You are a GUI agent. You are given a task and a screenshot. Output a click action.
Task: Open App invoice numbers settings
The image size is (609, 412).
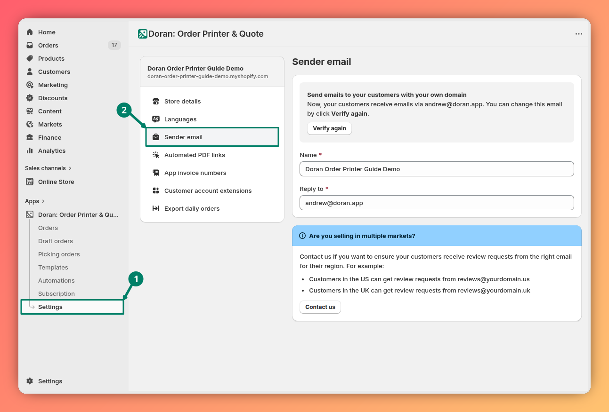tap(212, 173)
